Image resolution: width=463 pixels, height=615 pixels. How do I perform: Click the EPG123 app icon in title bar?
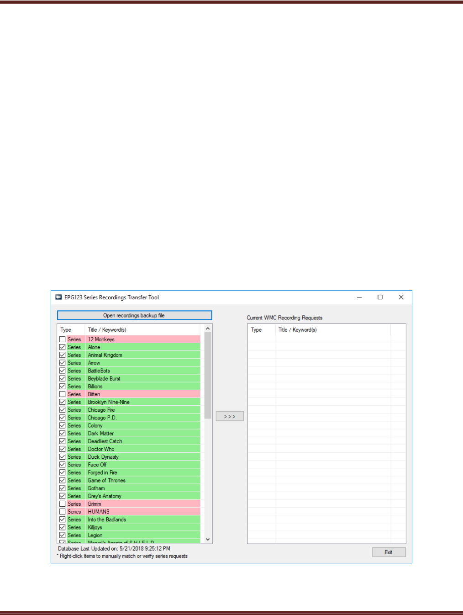pos(58,297)
